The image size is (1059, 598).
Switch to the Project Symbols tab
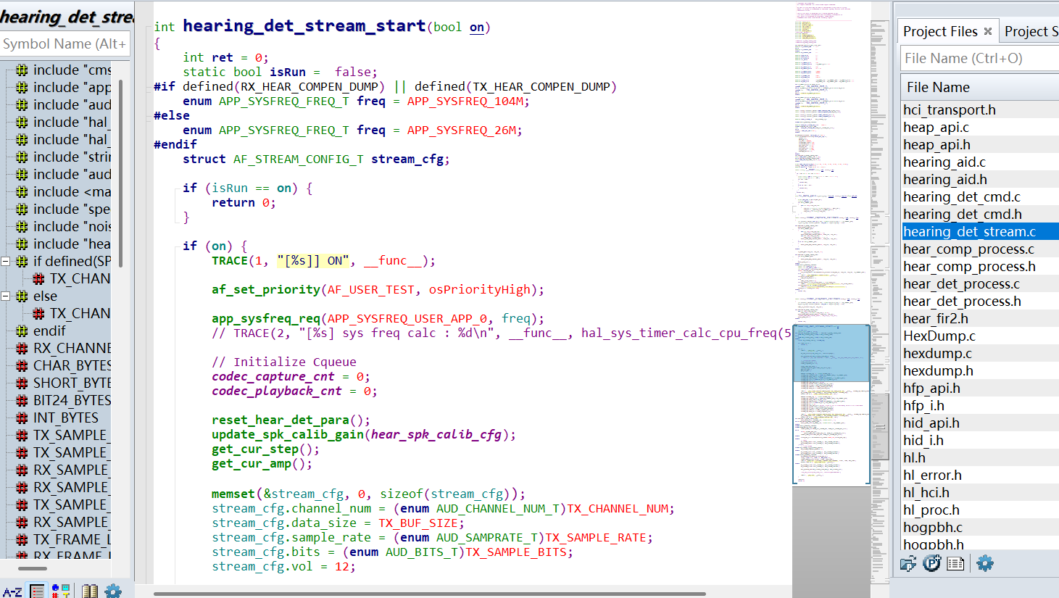pyautogui.click(x=1030, y=31)
